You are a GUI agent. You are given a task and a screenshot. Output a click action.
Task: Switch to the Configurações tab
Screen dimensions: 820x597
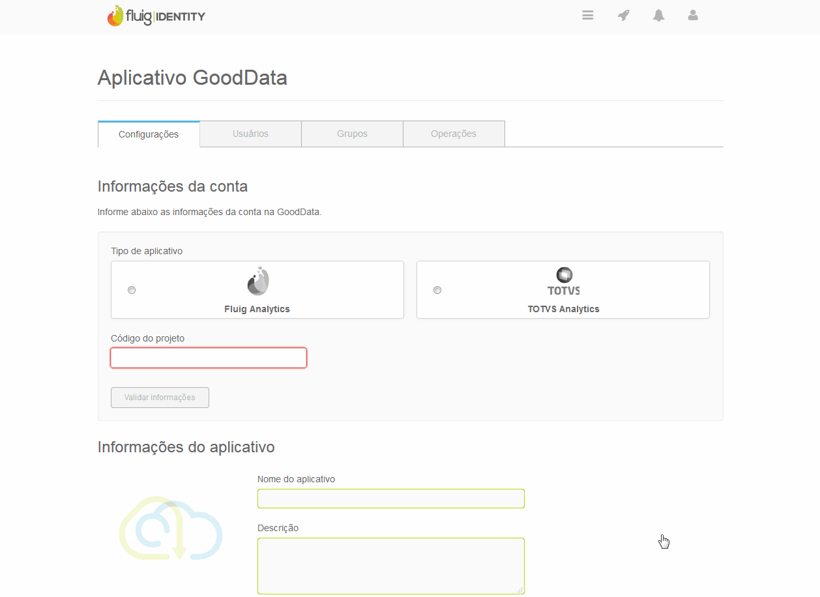[149, 134]
